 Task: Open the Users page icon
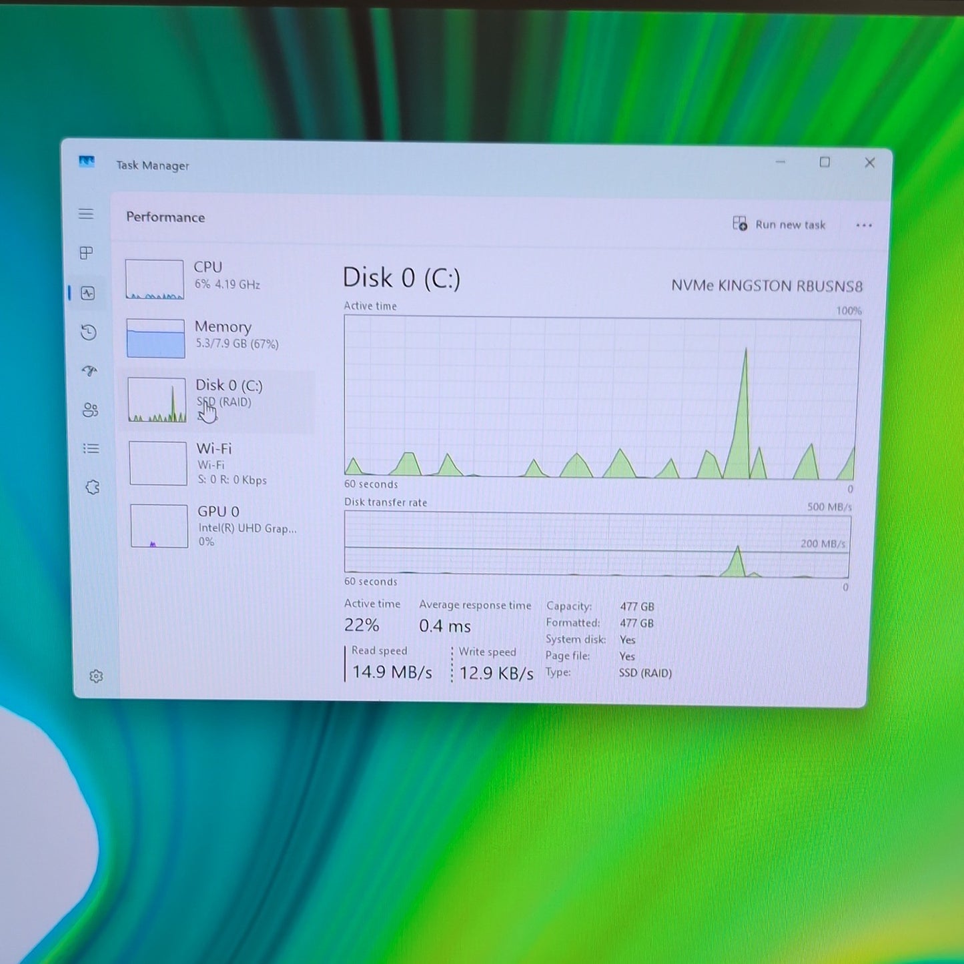click(90, 410)
